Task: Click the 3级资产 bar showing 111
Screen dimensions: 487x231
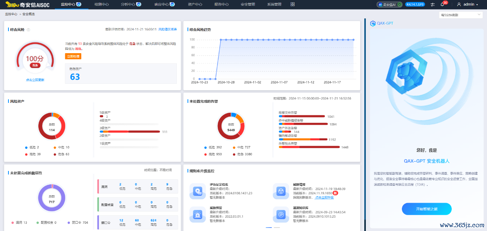Action: 130,132
